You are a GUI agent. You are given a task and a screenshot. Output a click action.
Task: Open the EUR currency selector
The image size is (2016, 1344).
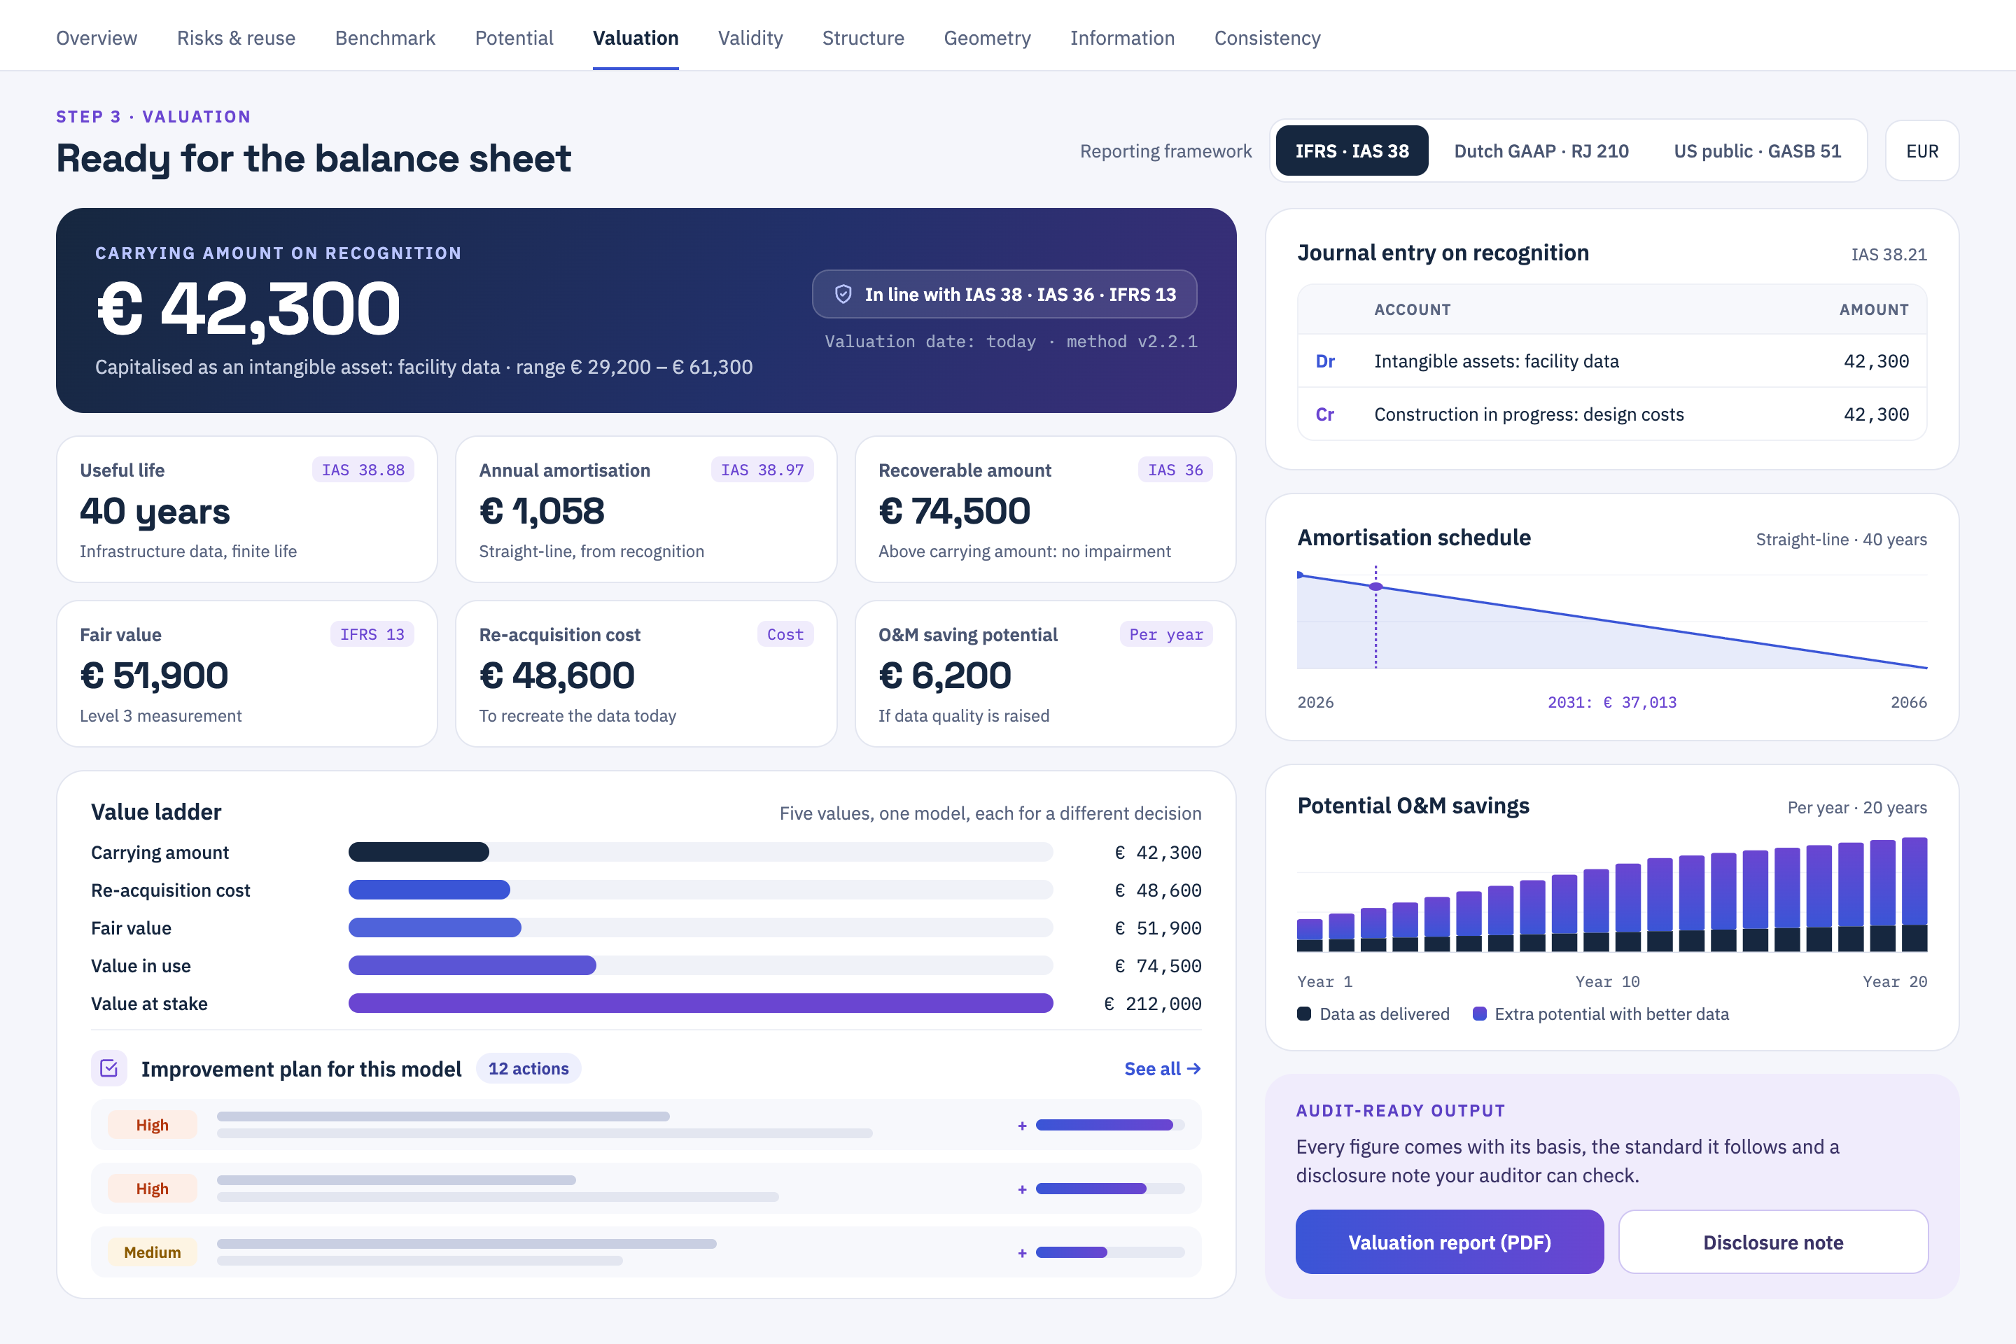[1921, 151]
